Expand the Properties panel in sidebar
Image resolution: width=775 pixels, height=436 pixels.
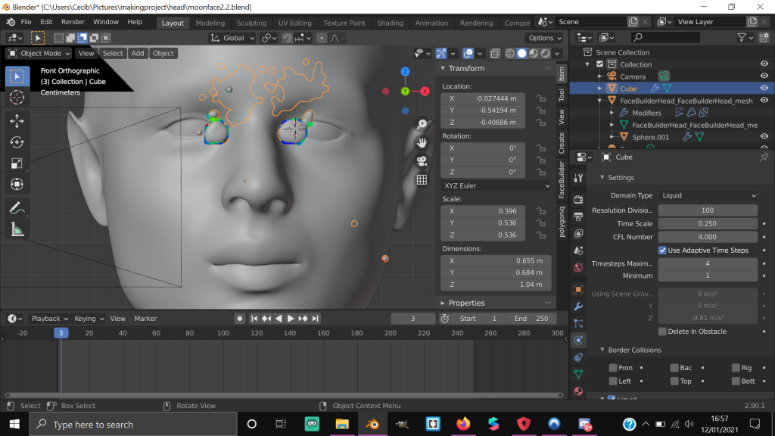tap(443, 303)
